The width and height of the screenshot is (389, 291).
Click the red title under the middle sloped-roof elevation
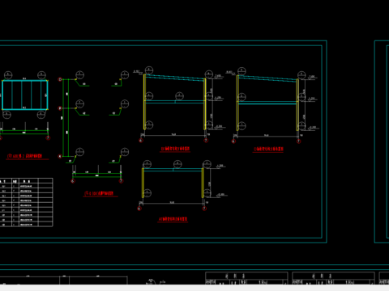pos(175,149)
